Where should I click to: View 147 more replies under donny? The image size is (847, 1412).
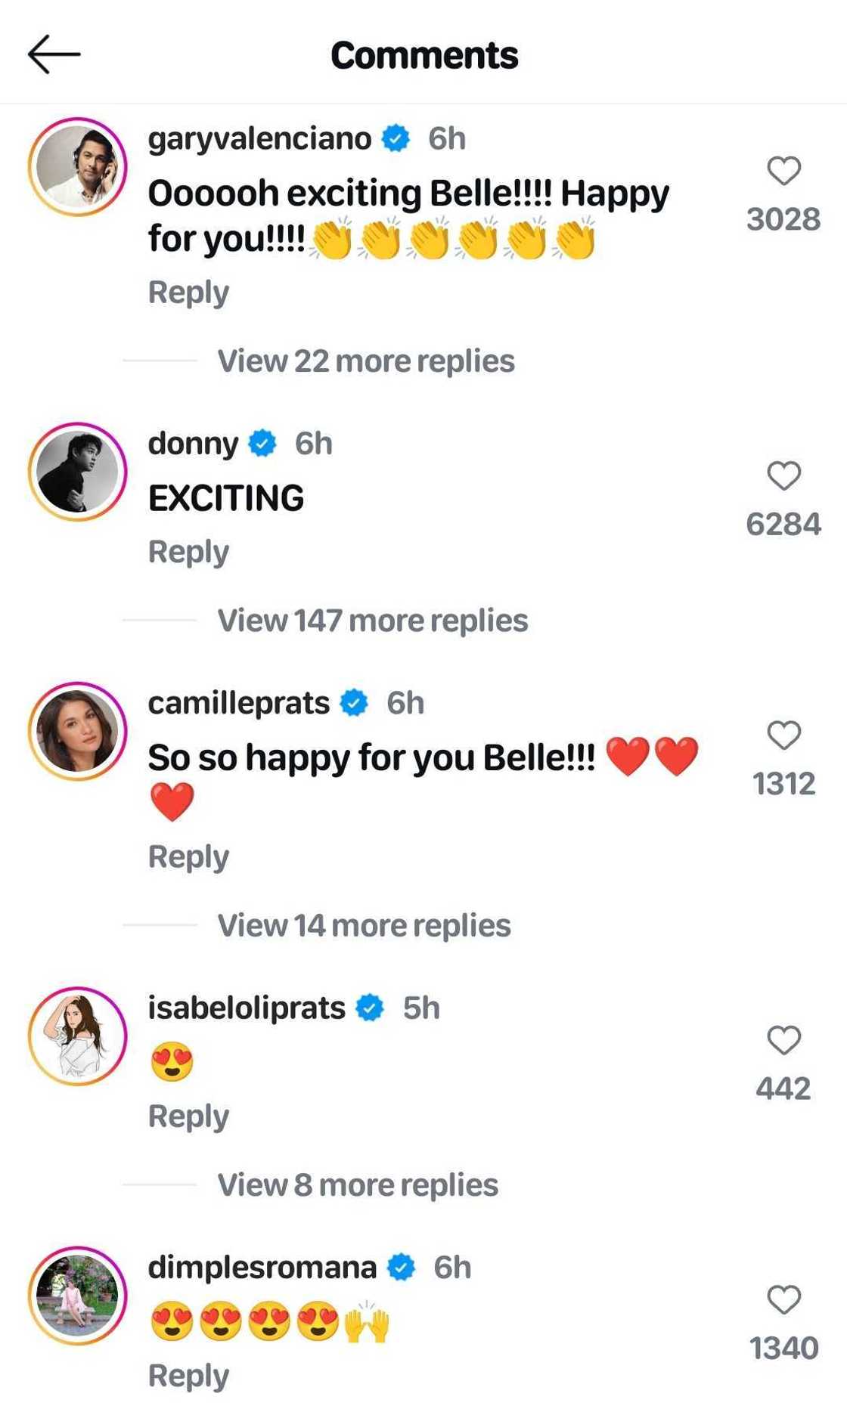[x=372, y=621]
